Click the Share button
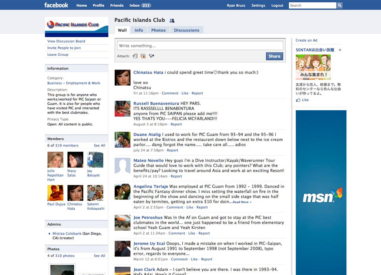Image resolution: width=381 pixels, height=275 pixels. pyautogui.click(x=274, y=56)
